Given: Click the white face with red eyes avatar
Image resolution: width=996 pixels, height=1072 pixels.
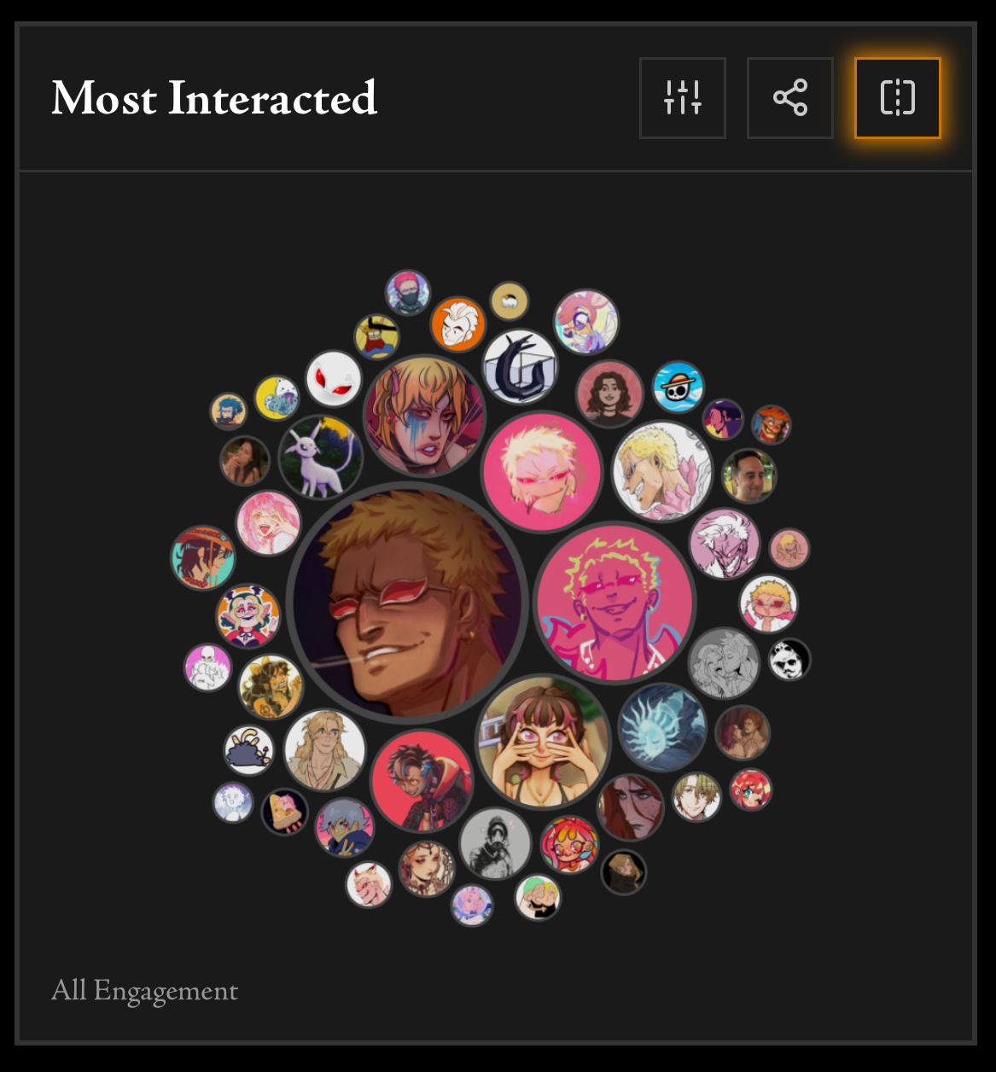Looking at the screenshot, I should pyautogui.click(x=334, y=379).
